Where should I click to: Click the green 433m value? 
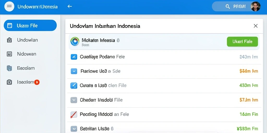pyautogui.click(x=248, y=85)
